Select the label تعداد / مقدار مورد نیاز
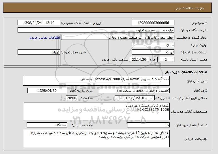218x154 pixels. tap(191, 125)
